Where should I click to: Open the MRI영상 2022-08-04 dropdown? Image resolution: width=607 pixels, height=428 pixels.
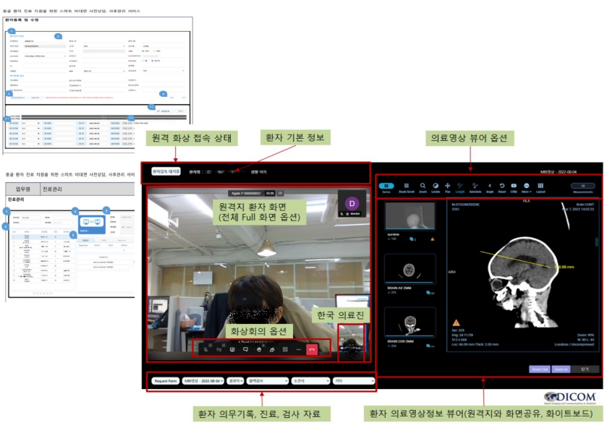pos(203,380)
